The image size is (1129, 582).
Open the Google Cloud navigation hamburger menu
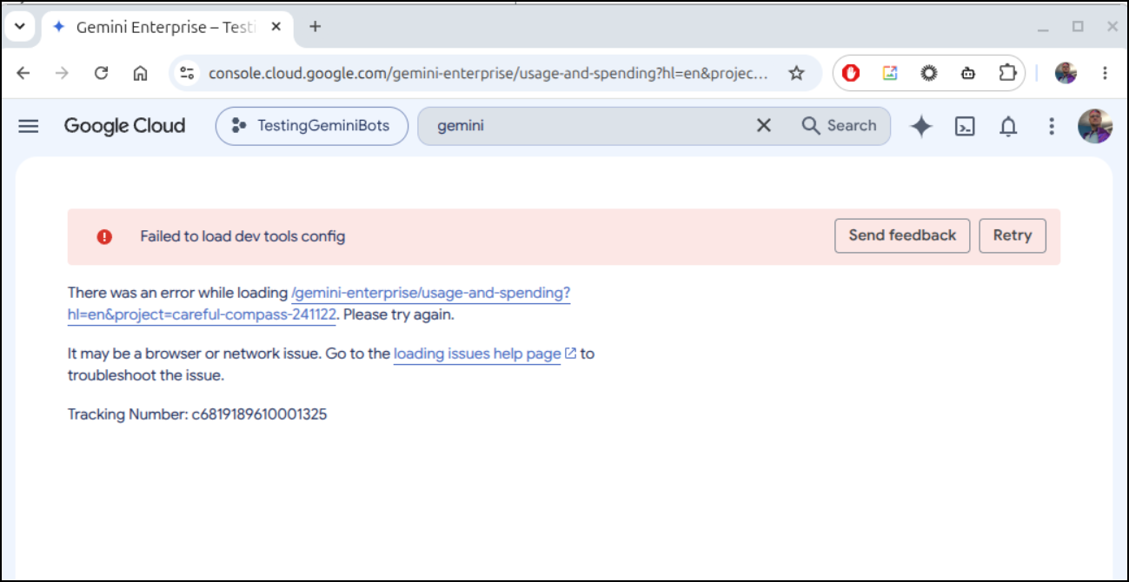29,126
